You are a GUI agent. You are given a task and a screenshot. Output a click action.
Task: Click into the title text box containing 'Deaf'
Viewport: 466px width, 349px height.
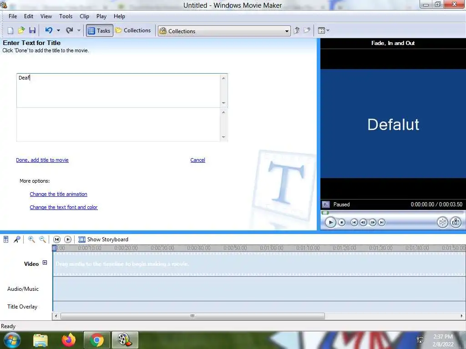point(118,90)
